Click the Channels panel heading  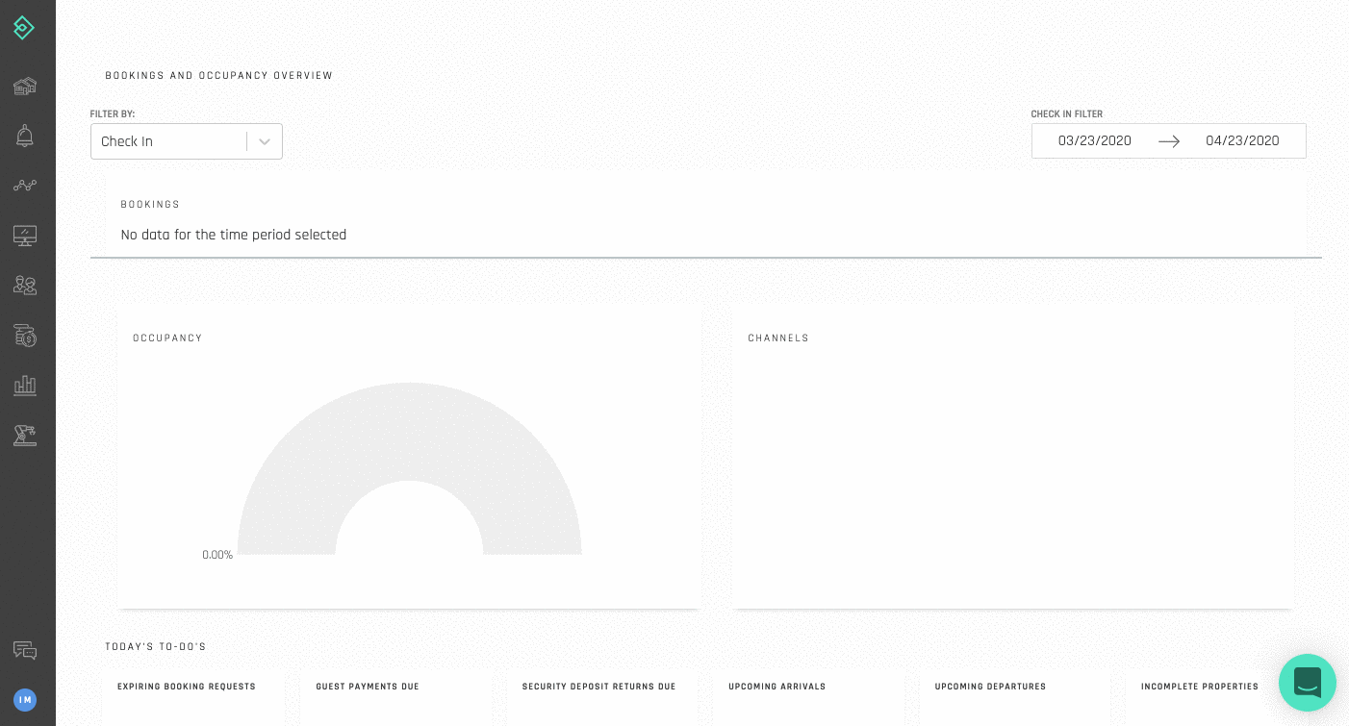tap(778, 338)
